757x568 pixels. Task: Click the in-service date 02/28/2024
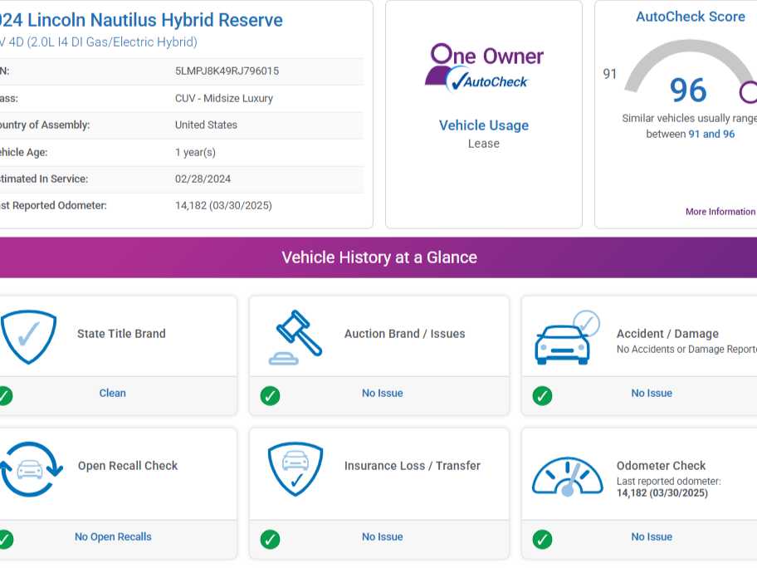(x=203, y=179)
